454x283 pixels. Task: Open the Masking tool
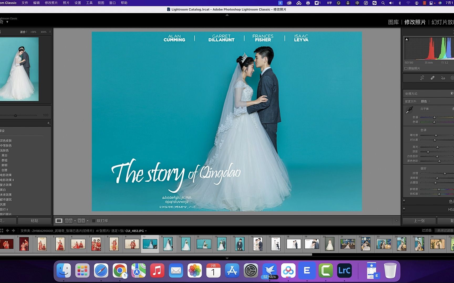coord(452,78)
